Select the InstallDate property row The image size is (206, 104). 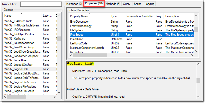pos(77,39)
